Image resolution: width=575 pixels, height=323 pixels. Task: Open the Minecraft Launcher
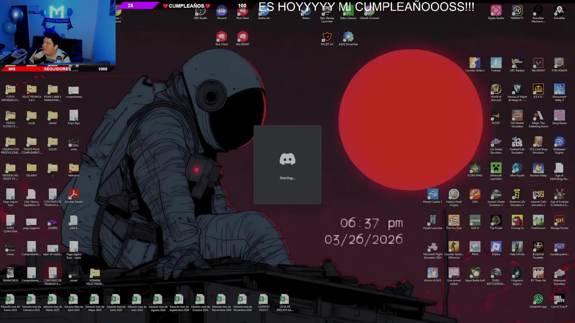pyautogui.click(x=496, y=171)
